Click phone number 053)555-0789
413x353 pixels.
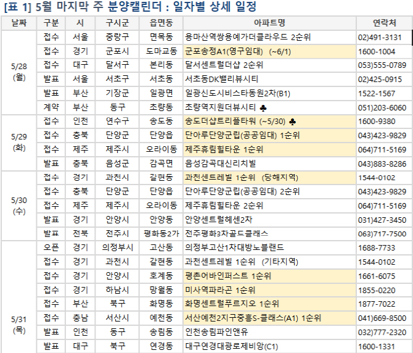382,65
